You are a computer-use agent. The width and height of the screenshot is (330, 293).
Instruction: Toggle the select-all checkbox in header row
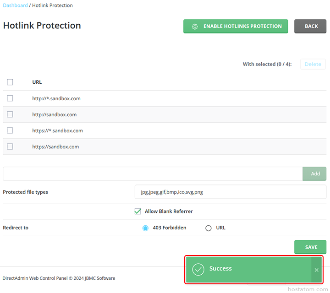10,82
